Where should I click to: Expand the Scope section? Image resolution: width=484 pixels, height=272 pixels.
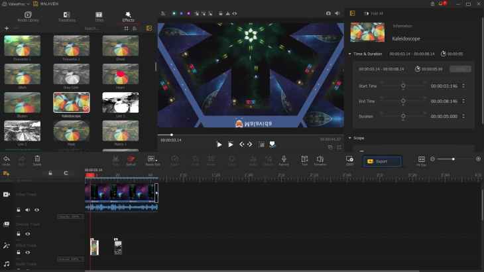[349, 138]
